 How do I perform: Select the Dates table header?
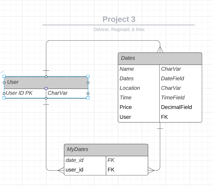click(160, 59)
